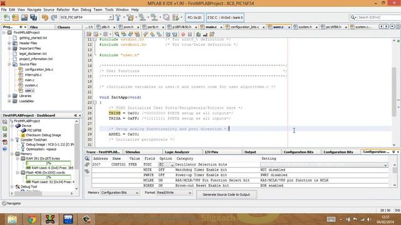Click the editor Find Selection magnifier icon
The image size is (401, 225).
[x=117, y=34]
